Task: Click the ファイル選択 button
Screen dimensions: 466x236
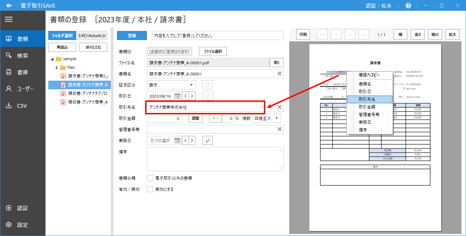Action: [x=213, y=51]
